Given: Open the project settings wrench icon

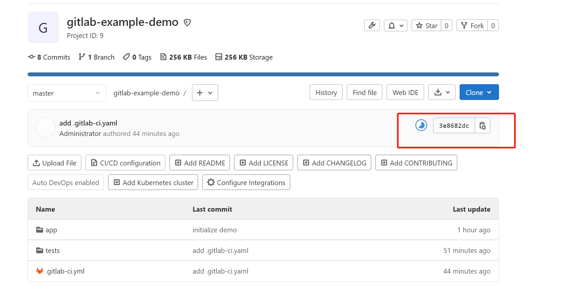Looking at the screenshot, I should (x=372, y=26).
